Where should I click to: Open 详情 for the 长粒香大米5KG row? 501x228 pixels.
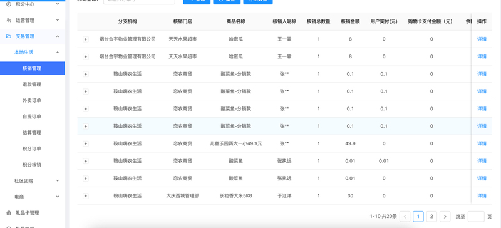pyautogui.click(x=482, y=195)
